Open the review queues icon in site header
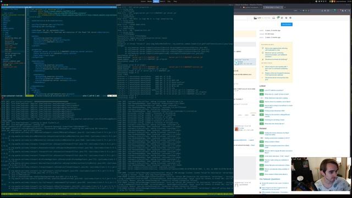The image size is (352, 198). click(282, 18)
